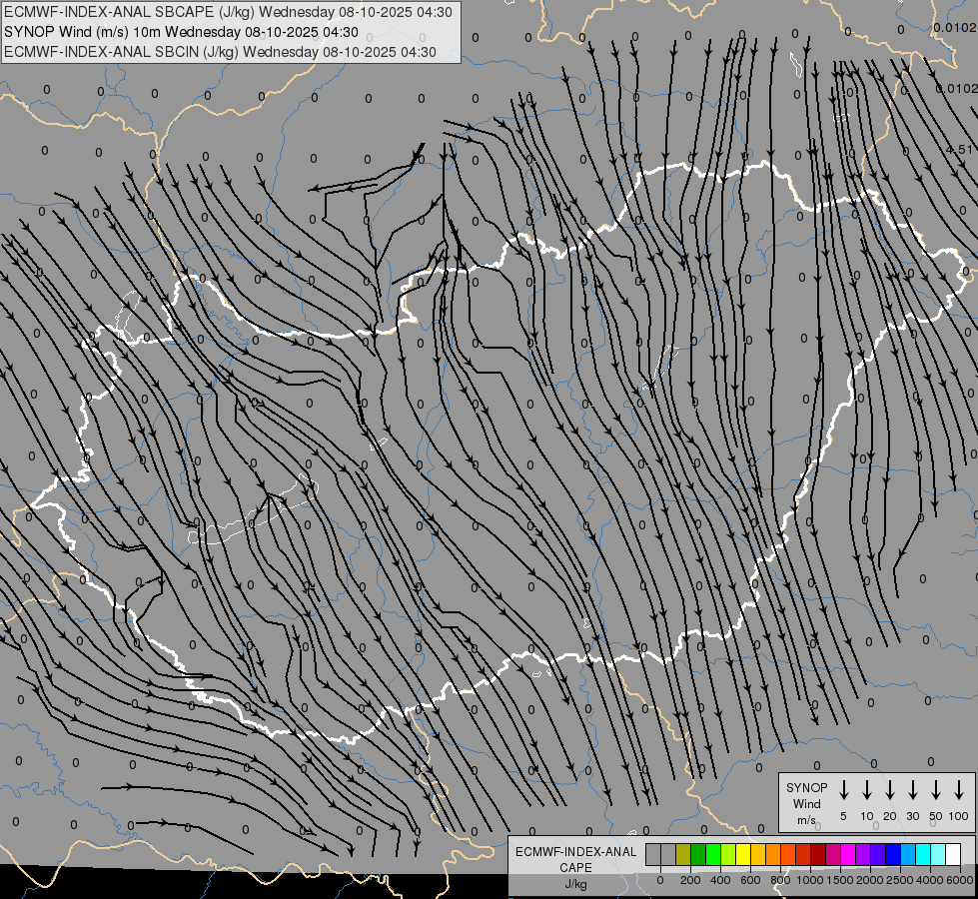The width and height of the screenshot is (978, 899).
Task: Click the '20' speed label in the wind legend
Action: [x=889, y=816]
